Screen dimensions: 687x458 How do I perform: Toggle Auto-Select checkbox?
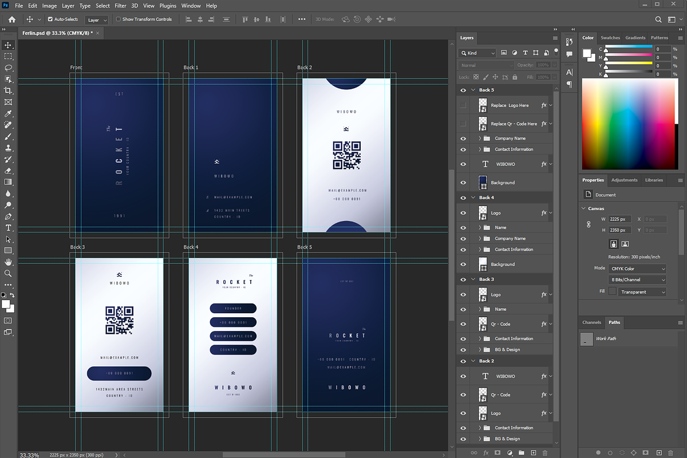coord(50,19)
